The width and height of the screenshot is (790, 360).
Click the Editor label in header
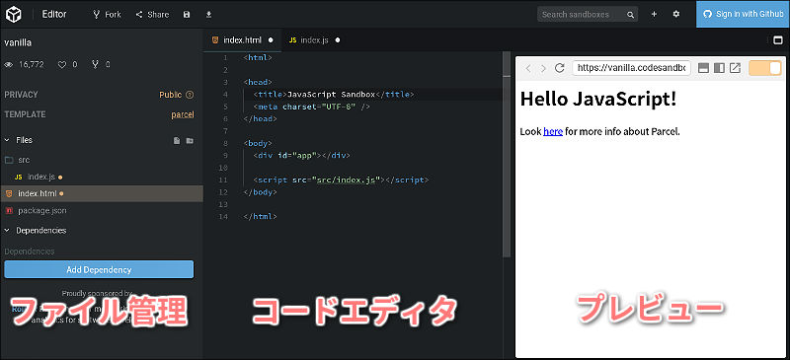point(54,14)
